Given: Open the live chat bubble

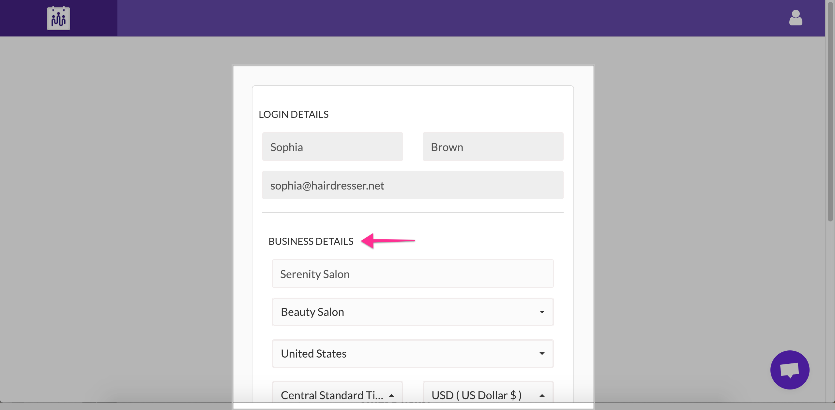Looking at the screenshot, I should (x=790, y=370).
